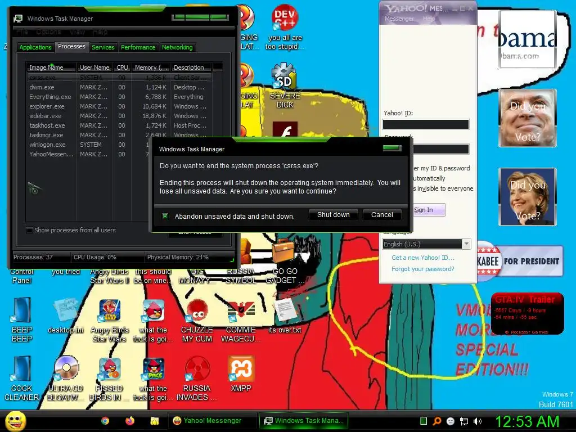Switch to the Performance tab

point(138,47)
